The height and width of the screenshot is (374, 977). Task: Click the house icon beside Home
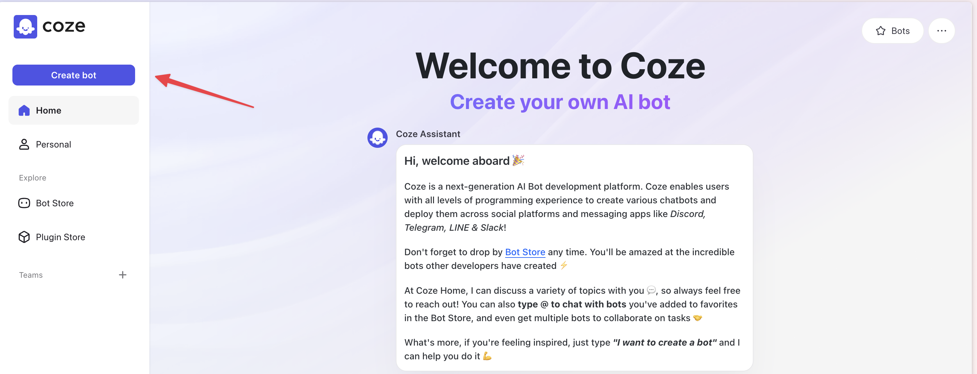click(x=24, y=110)
